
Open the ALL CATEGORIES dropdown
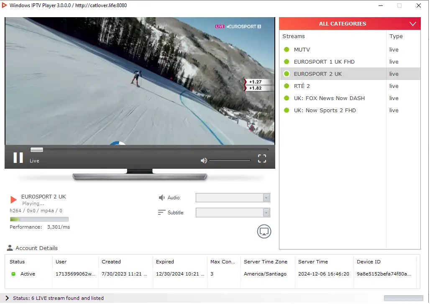point(350,23)
